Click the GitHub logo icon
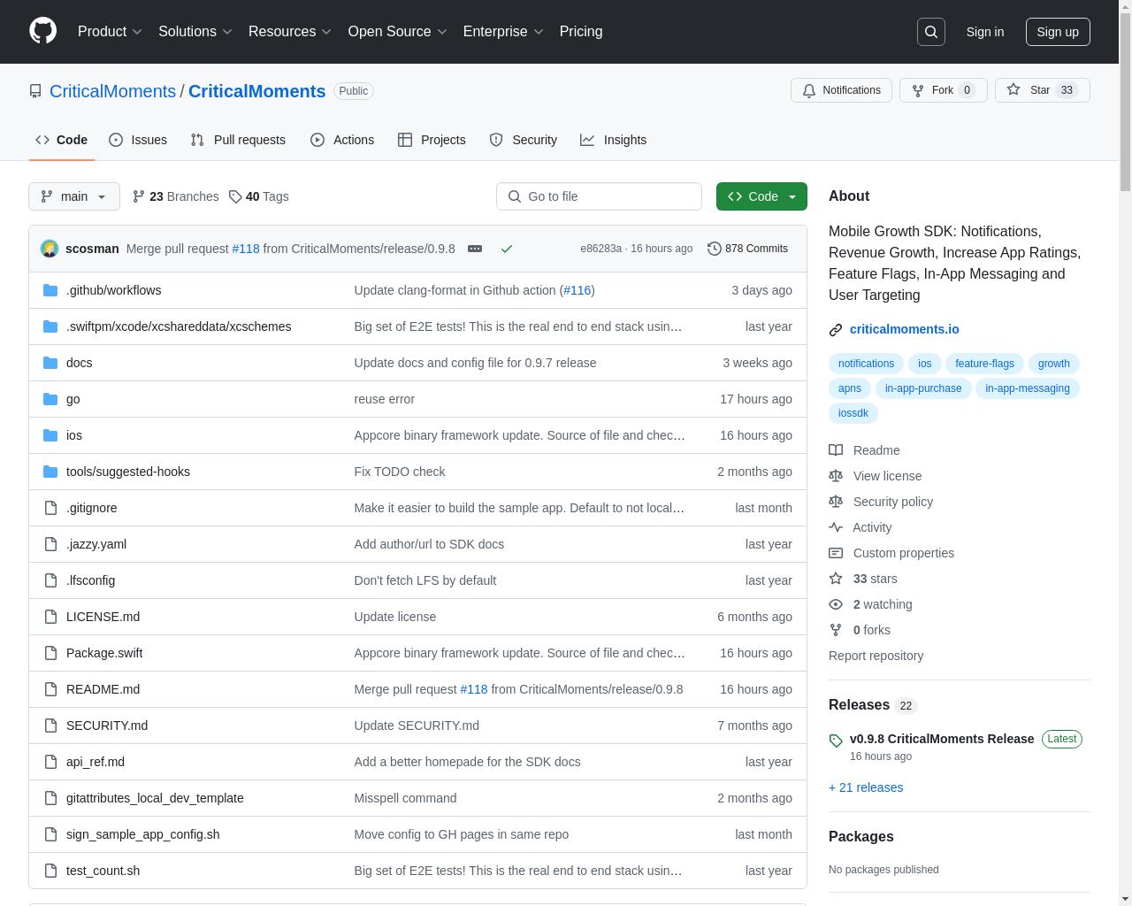1132x906 pixels. (42, 31)
